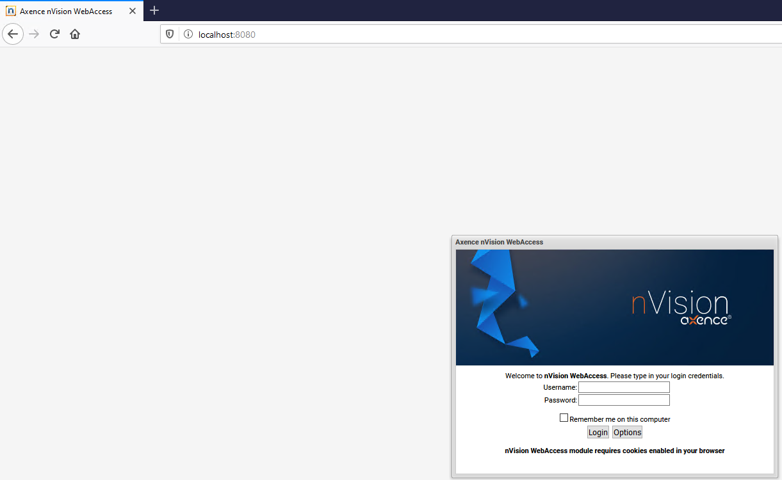Viewport: 782px width, 480px height.
Task: Enable Remember me on this computer checkbox
Action: pos(564,418)
